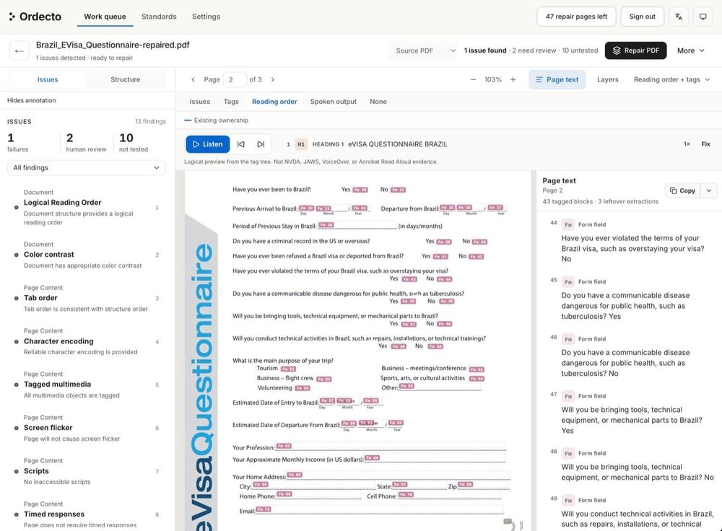This screenshot has width=722, height=531.
Task: Select None overlay tab
Action: pos(378,102)
